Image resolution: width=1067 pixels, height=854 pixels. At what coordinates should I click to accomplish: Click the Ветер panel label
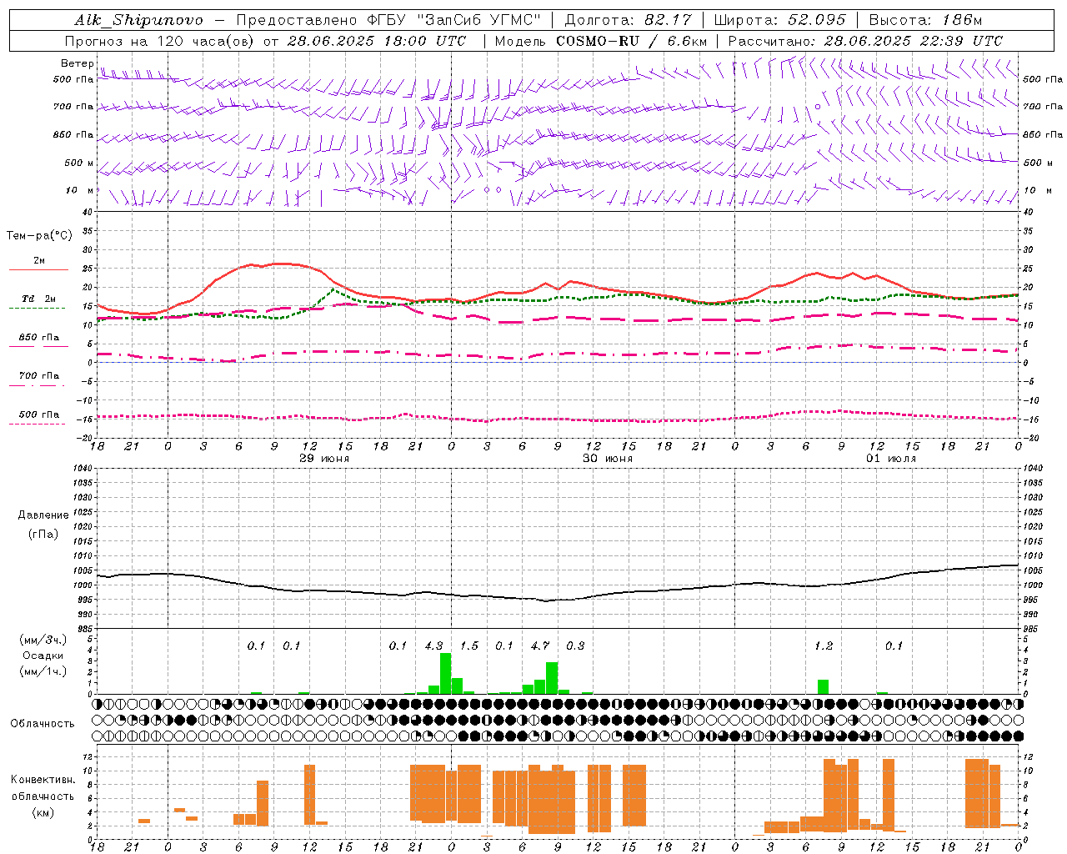77,63
